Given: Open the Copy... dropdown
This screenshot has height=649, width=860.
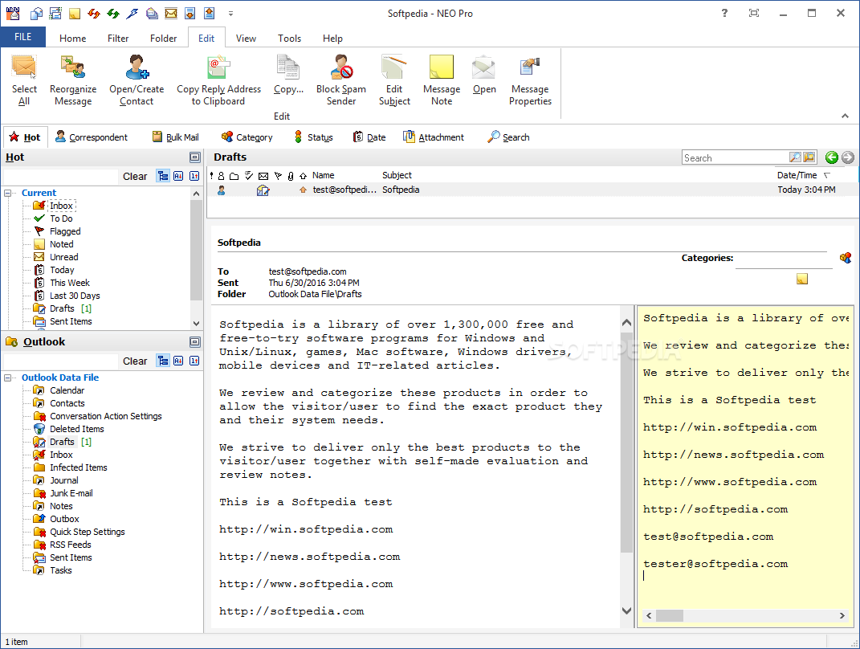Looking at the screenshot, I should tap(288, 76).
